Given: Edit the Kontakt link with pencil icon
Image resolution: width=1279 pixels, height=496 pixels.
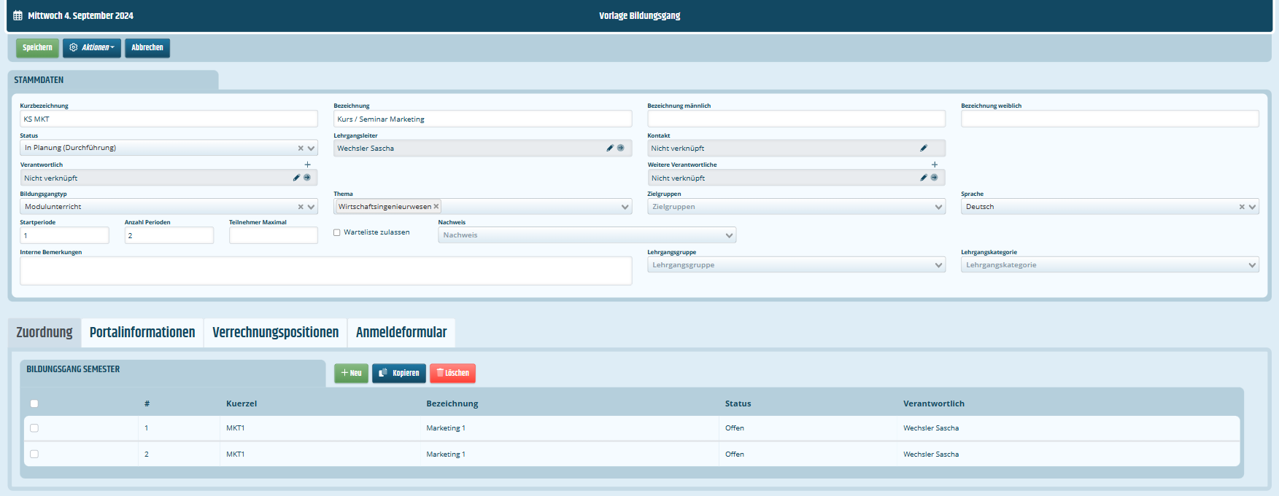Looking at the screenshot, I should pos(924,148).
